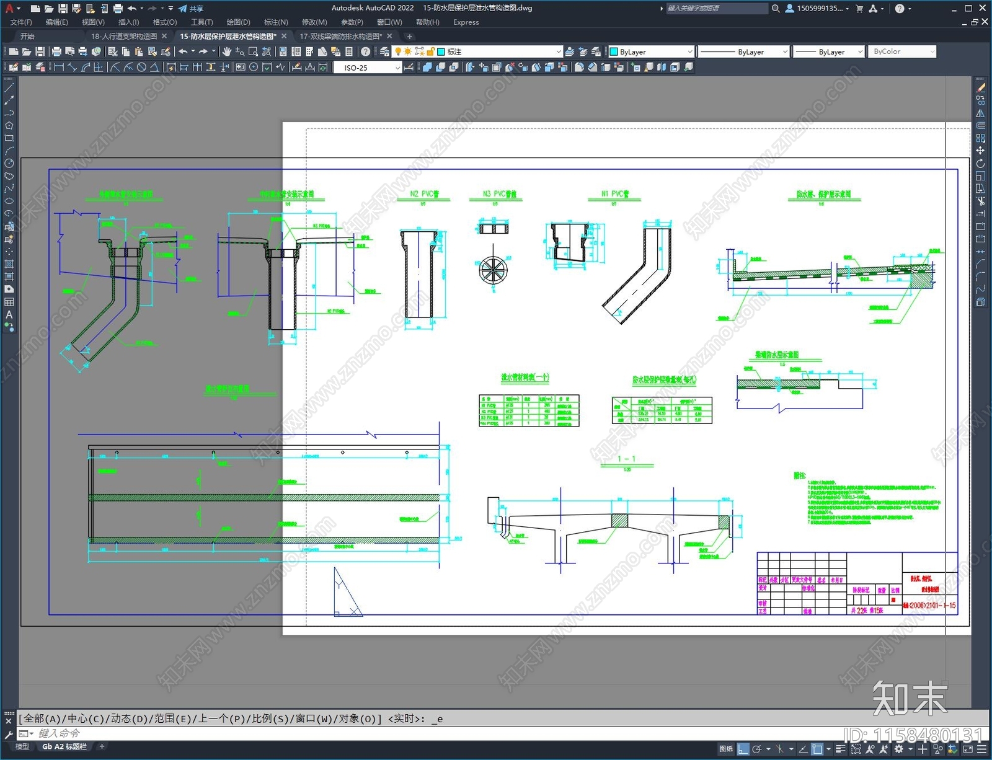Image resolution: width=992 pixels, height=760 pixels.
Task: Switch to the 模型 model layout tab
Action: click(x=22, y=746)
